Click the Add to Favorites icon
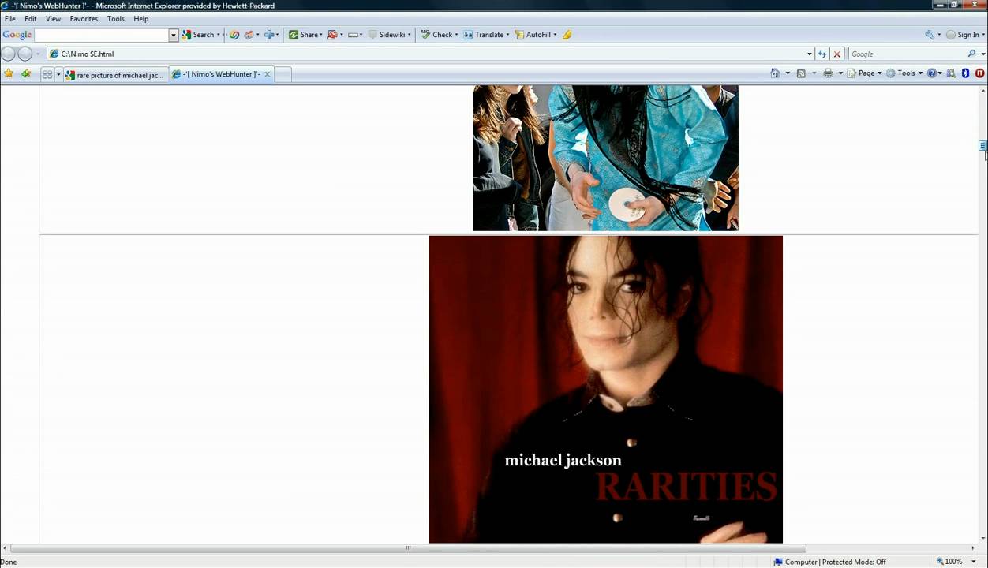Image resolution: width=988 pixels, height=568 pixels. (x=26, y=73)
